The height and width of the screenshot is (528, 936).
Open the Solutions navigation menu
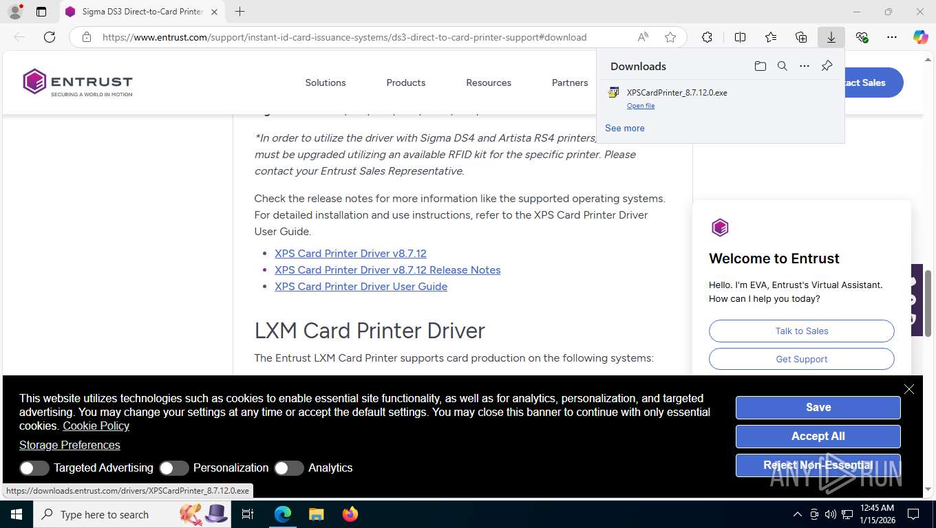click(326, 82)
